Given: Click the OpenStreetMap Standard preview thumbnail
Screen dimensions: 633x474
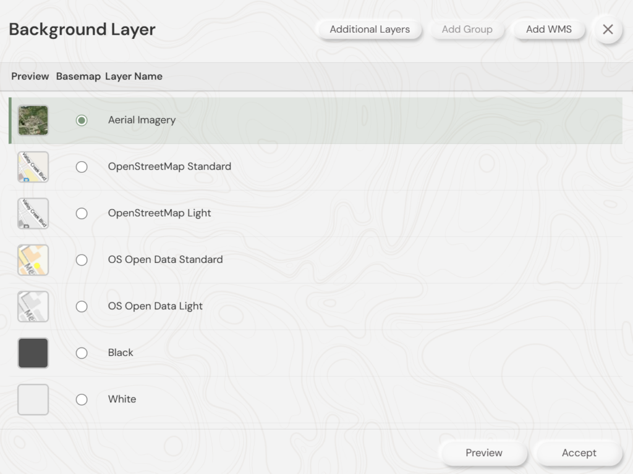Looking at the screenshot, I should coord(33,167).
